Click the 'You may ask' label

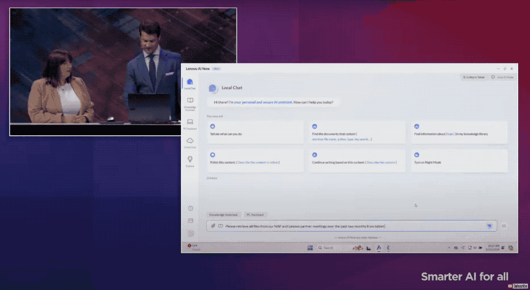tap(215, 117)
